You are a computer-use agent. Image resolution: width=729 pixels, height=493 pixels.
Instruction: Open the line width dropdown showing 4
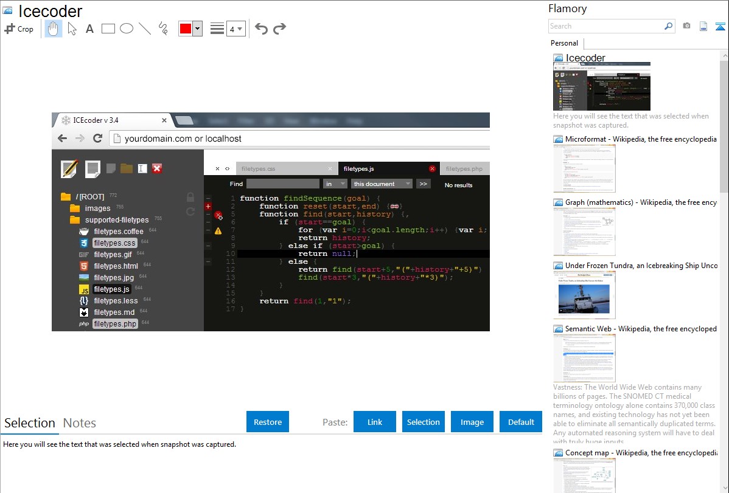tap(235, 29)
